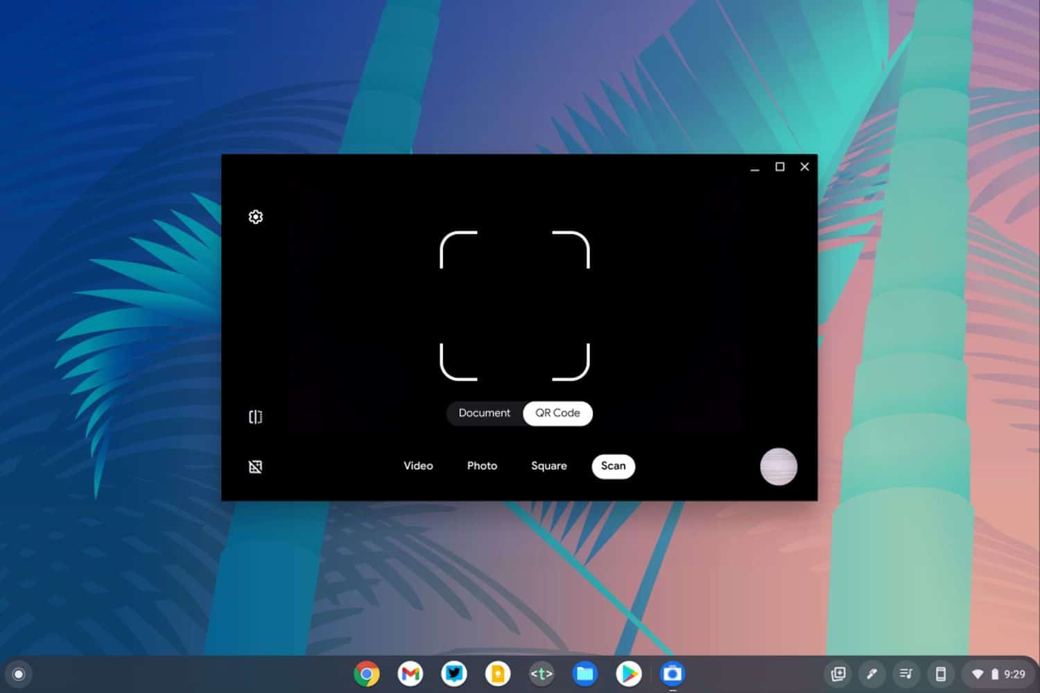Toggle the grid overlay icon

point(255,467)
